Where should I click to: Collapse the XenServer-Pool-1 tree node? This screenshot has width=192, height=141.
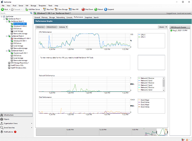tap(4, 19)
